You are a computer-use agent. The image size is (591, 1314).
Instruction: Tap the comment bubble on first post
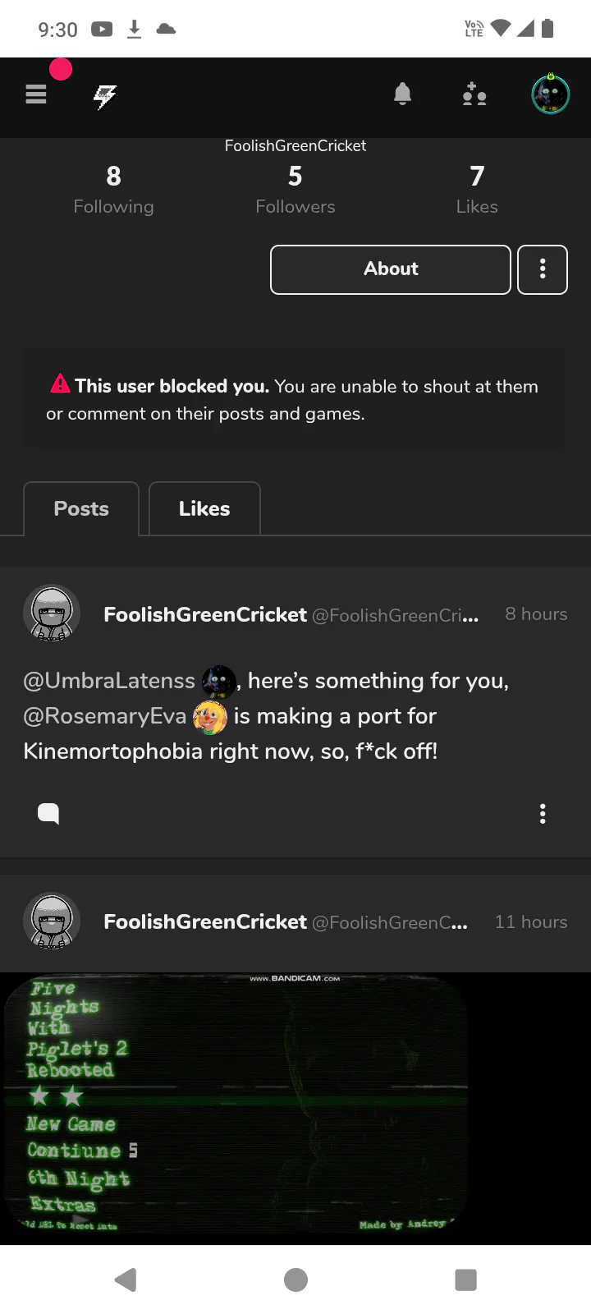pyautogui.click(x=48, y=813)
